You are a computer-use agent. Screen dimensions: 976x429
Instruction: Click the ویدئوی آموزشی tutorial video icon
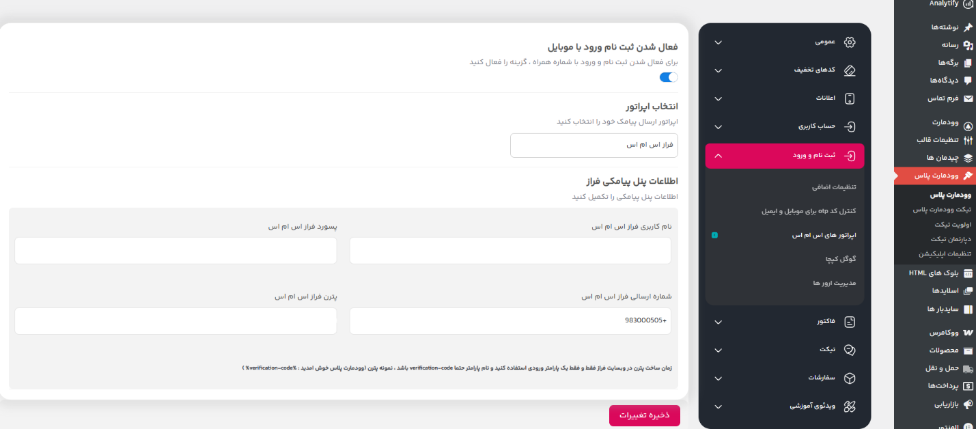(849, 406)
